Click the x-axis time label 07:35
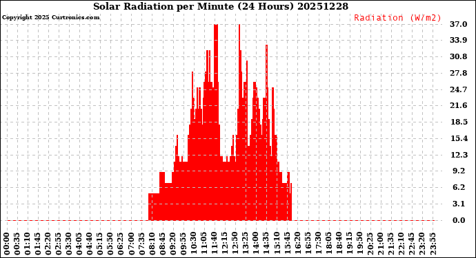 [x=142, y=244]
